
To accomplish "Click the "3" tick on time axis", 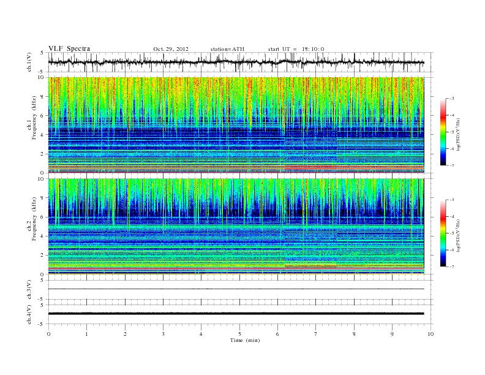I will [163, 334].
